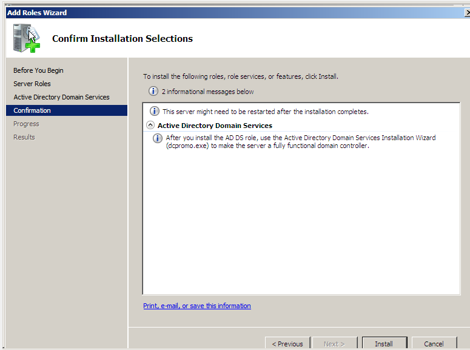
Task: Click the Results step in sidebar
Action: click(x=24, y=137)
